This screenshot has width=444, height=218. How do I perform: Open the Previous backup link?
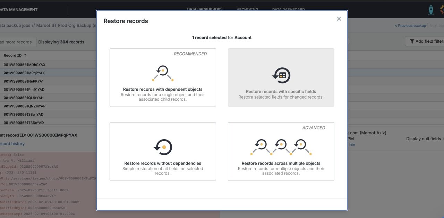pos(410,25)
